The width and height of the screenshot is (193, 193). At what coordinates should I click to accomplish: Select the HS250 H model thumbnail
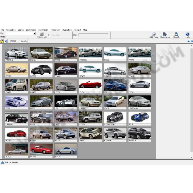66,86
